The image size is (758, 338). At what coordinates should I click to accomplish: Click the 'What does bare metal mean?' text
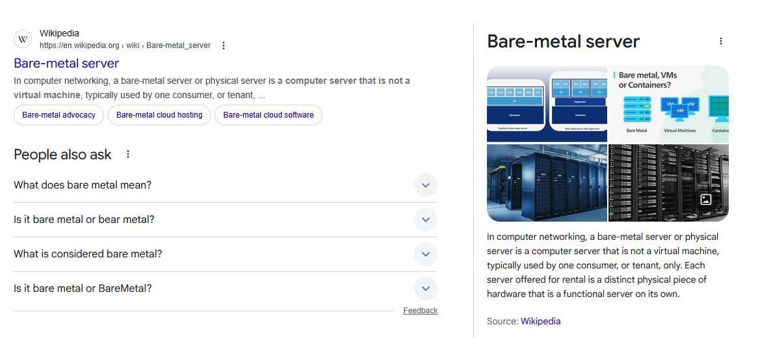83,185
